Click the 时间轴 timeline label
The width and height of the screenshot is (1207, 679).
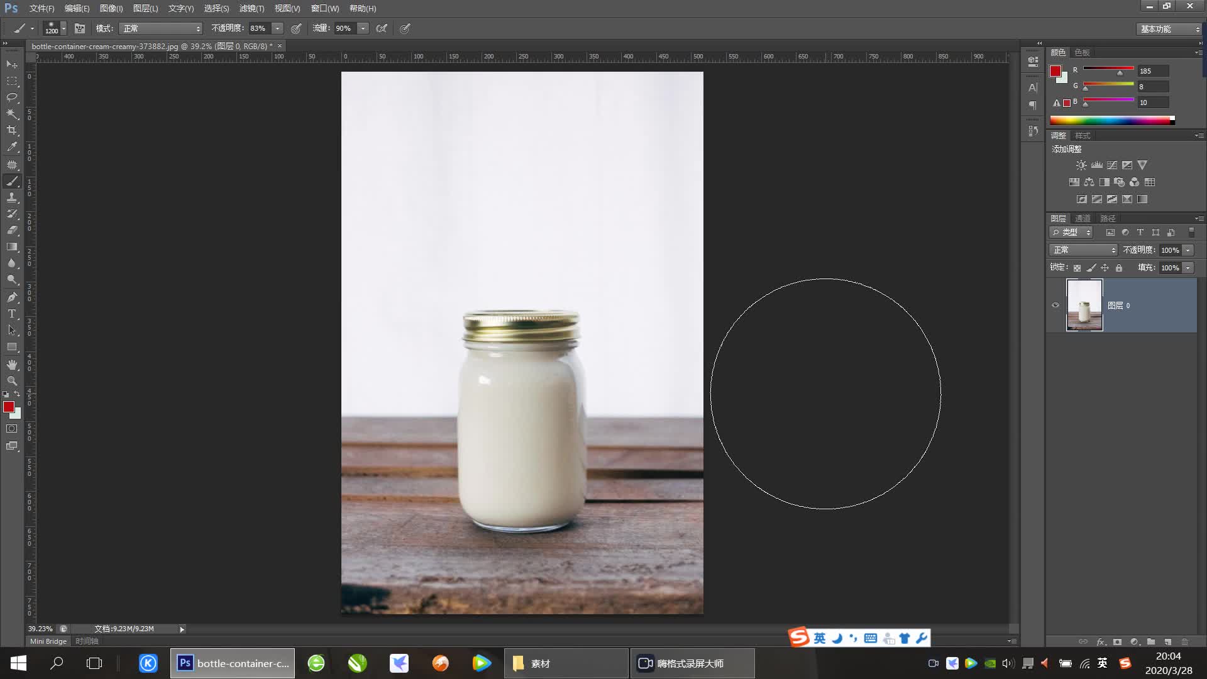coord(87,641)
